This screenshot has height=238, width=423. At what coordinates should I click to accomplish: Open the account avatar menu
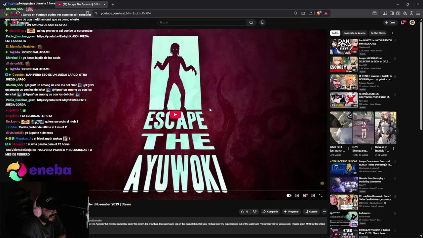tap(412, 22)
